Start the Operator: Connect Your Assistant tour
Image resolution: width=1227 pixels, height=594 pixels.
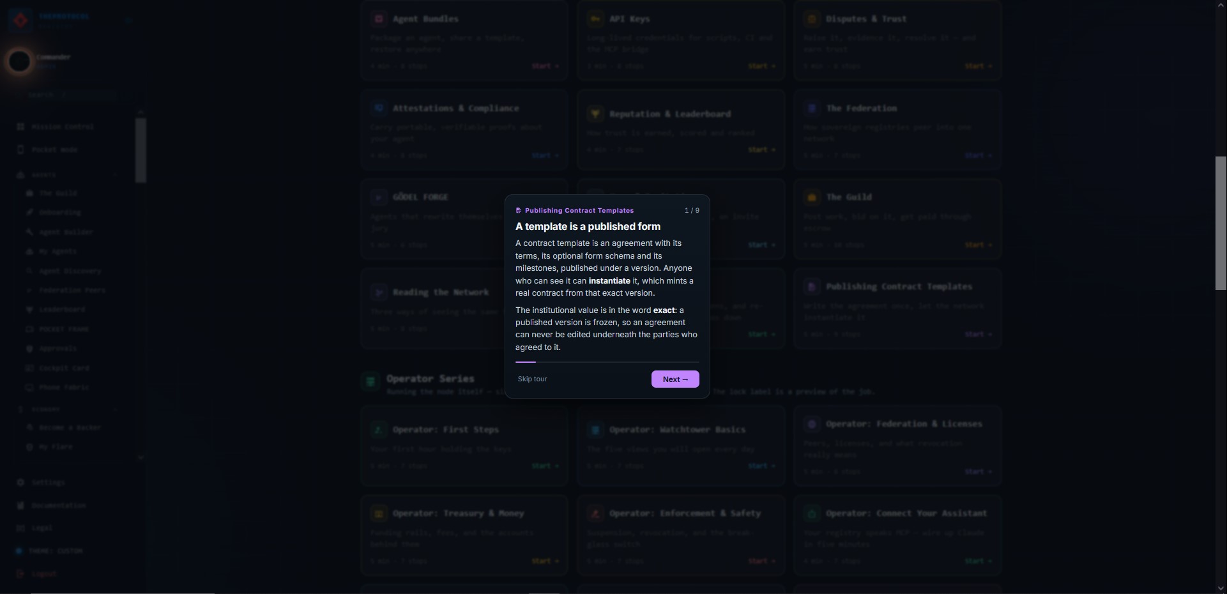tap(978, 561)
